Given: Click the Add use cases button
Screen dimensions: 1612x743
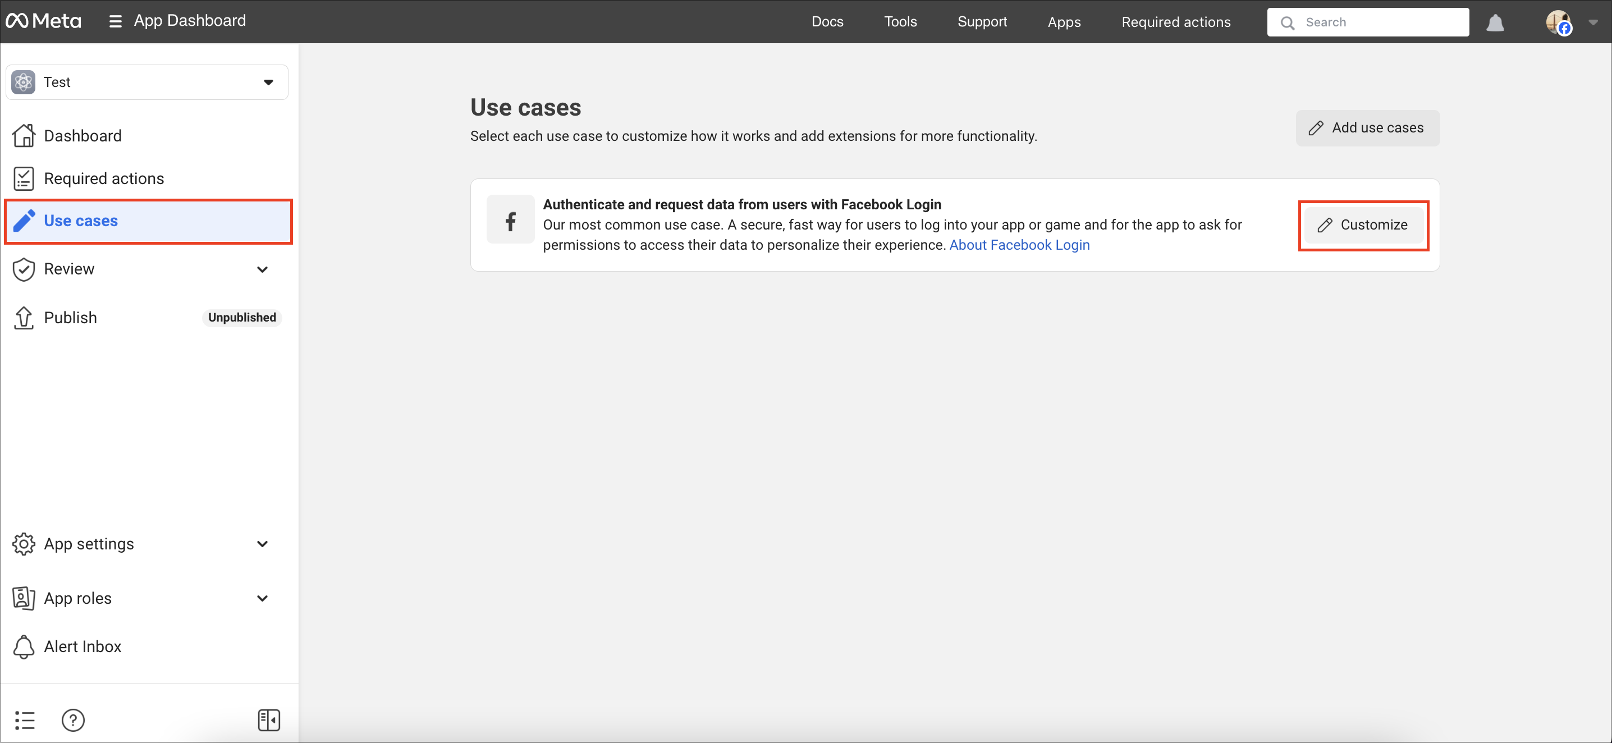Looking at the screenshot, I should pyautogui.click(x=1367, y=128).
